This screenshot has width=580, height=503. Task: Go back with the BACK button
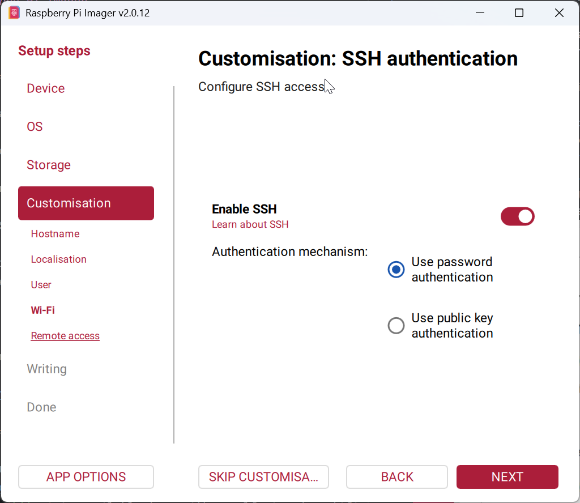[x=397, y=477]
